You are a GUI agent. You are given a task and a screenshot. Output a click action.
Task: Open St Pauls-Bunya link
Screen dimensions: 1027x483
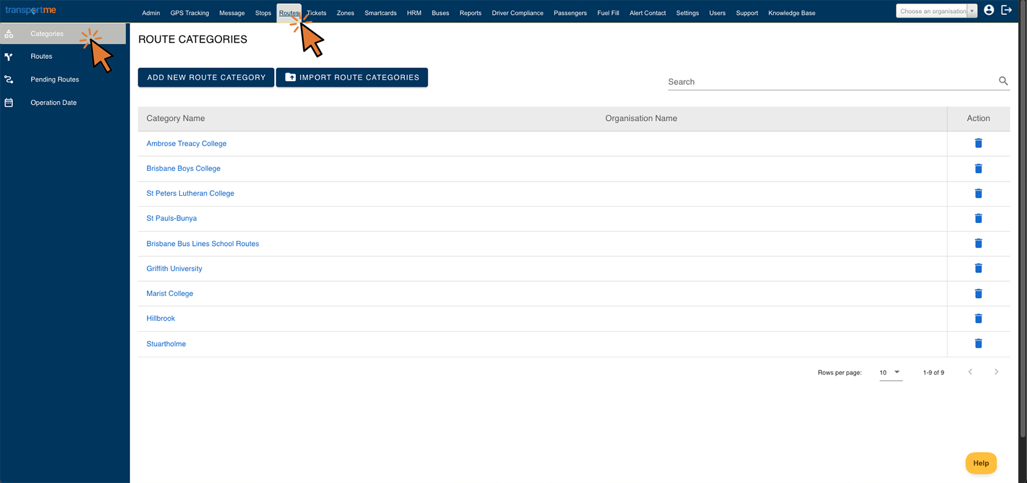172,218
